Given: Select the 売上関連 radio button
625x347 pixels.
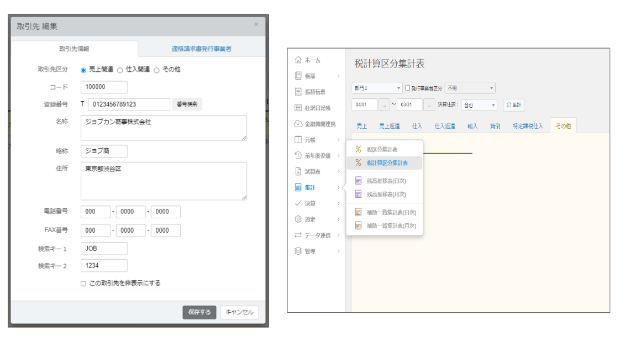Looking at the screenshot, I should pyautogui.click(x=83, y=70).
